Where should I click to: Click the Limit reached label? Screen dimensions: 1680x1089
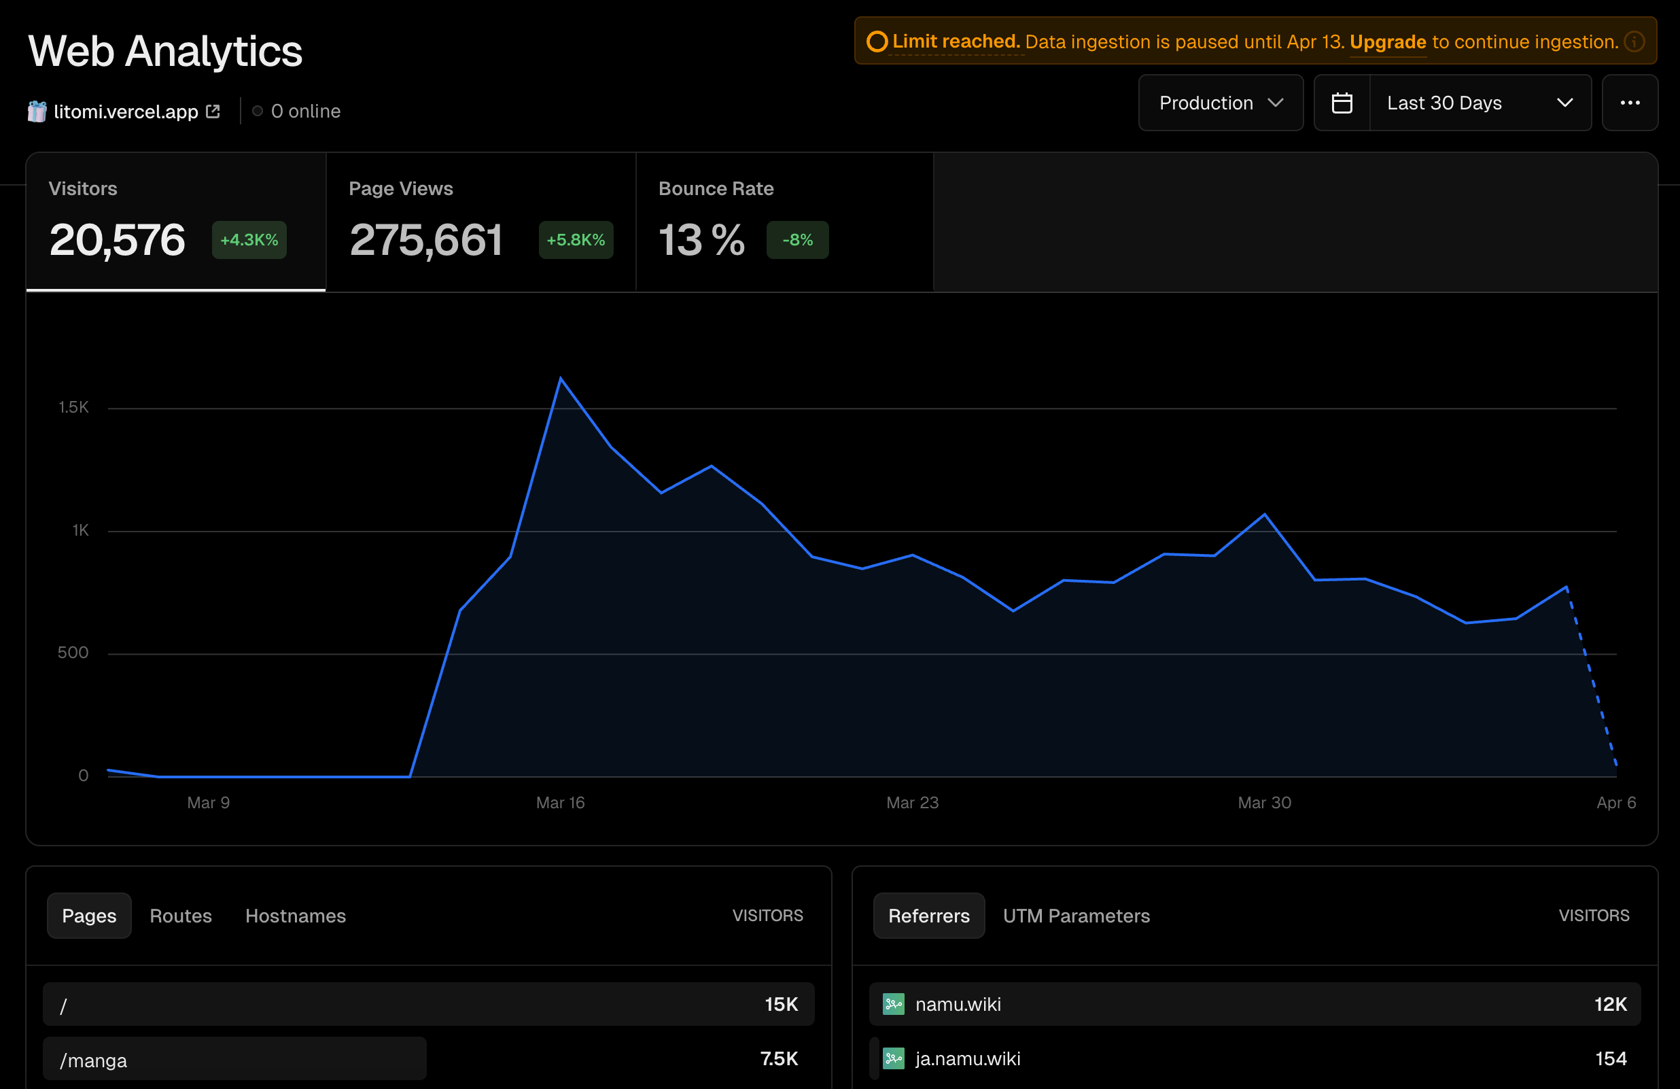point(956,41)
